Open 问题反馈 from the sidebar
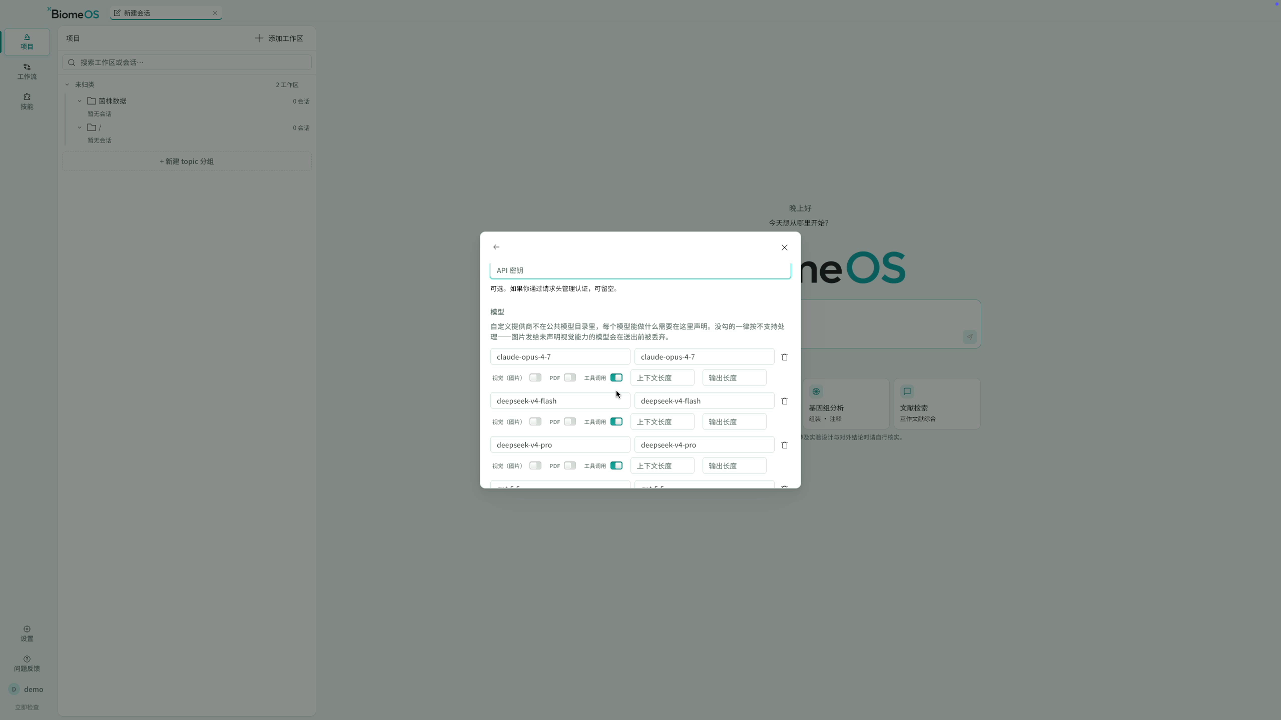 pos(27,663)
